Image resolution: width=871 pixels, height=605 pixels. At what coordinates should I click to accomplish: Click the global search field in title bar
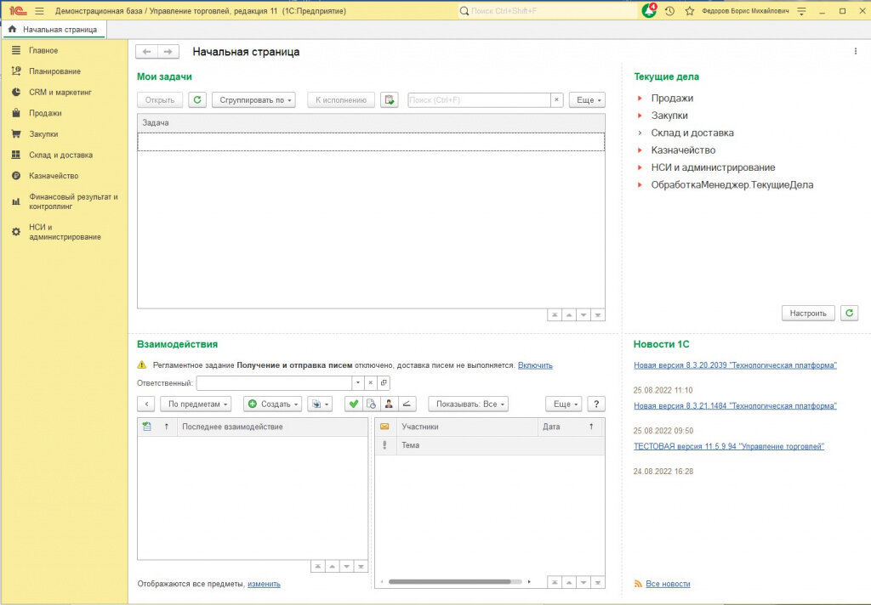click(x=547, y=10)
